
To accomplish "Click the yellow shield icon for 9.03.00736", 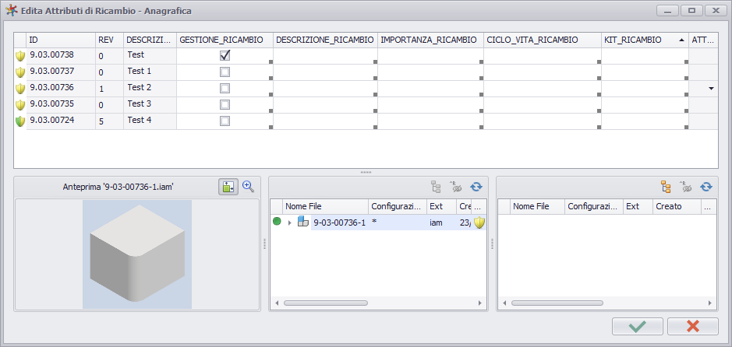I will click(x=20, y=89).
